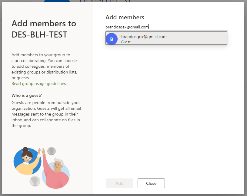Select the suggested guest brandosqex@gmail.com
This screenshot has height=196, width=247.
click(x=166, y=38)
